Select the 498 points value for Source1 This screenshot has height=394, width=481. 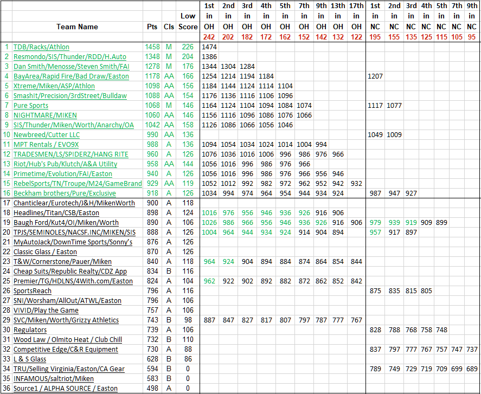tap(152, 389)
